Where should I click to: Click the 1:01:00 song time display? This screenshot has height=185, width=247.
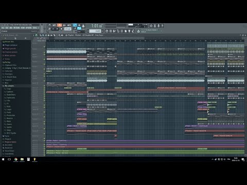click(97, 26)
